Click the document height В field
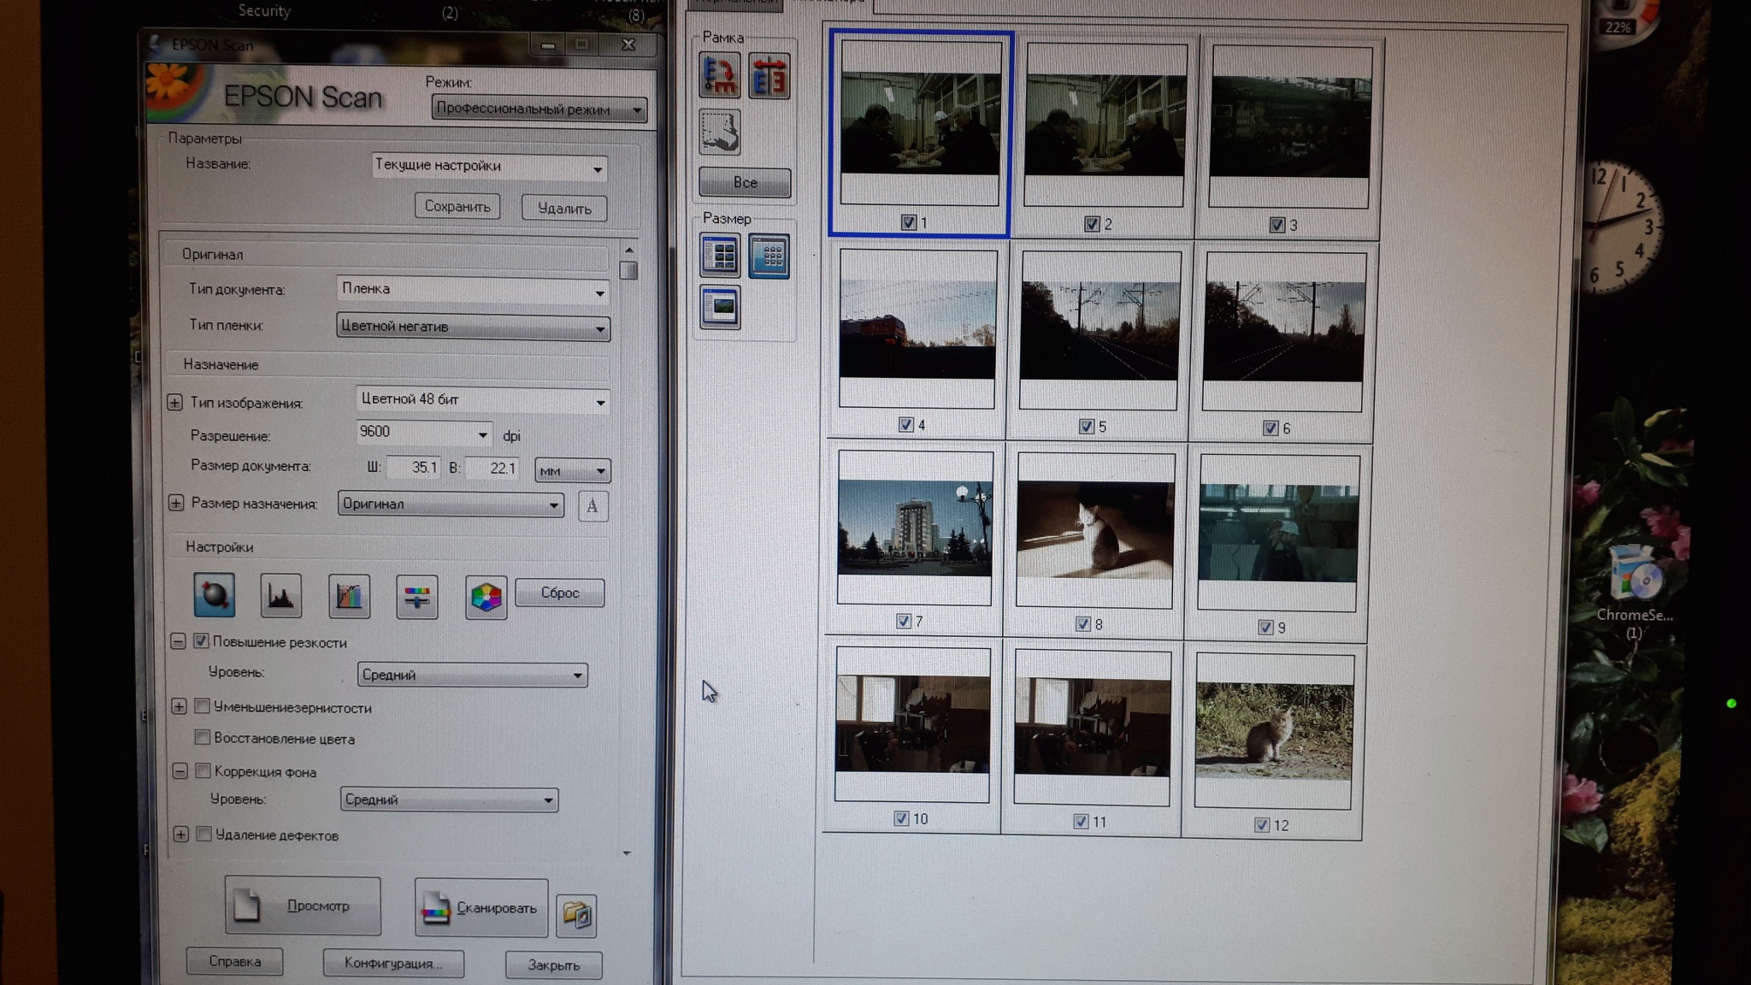 pyautogui.click(x=492, y=469)
